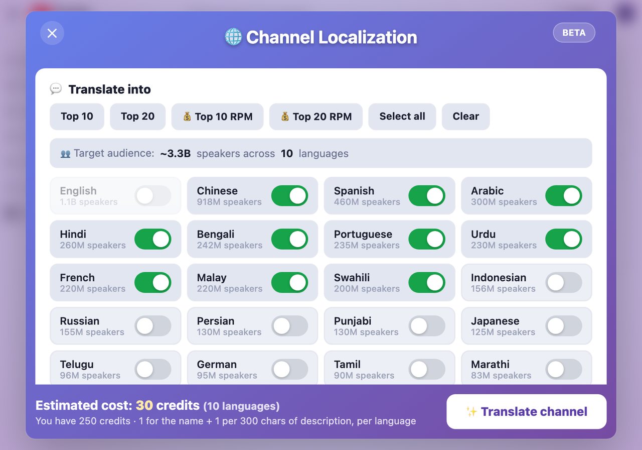Click the sparkles icon on Translate channel
642x450 pixels.
click(x=471, y=412)
